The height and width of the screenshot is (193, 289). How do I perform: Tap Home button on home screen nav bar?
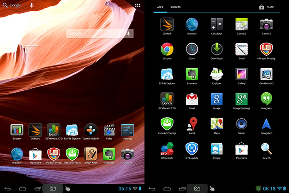pyautogui.click(x=23, y=189)
